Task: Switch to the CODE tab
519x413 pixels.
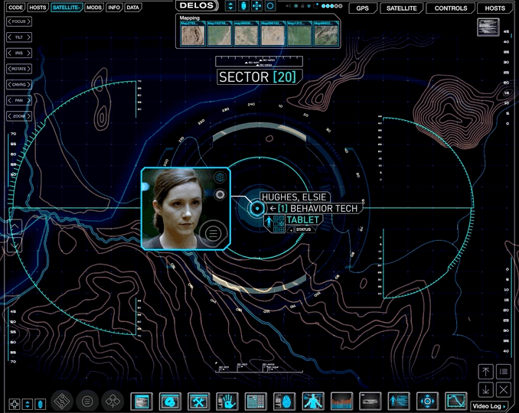Action: click(15, 8)
